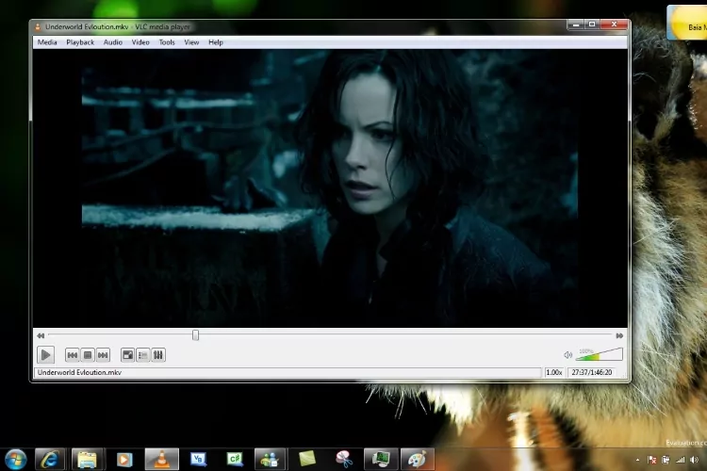This screenshot has width=707, height=471.
Task: Jump to previous media track
Action: pos(73,355)
